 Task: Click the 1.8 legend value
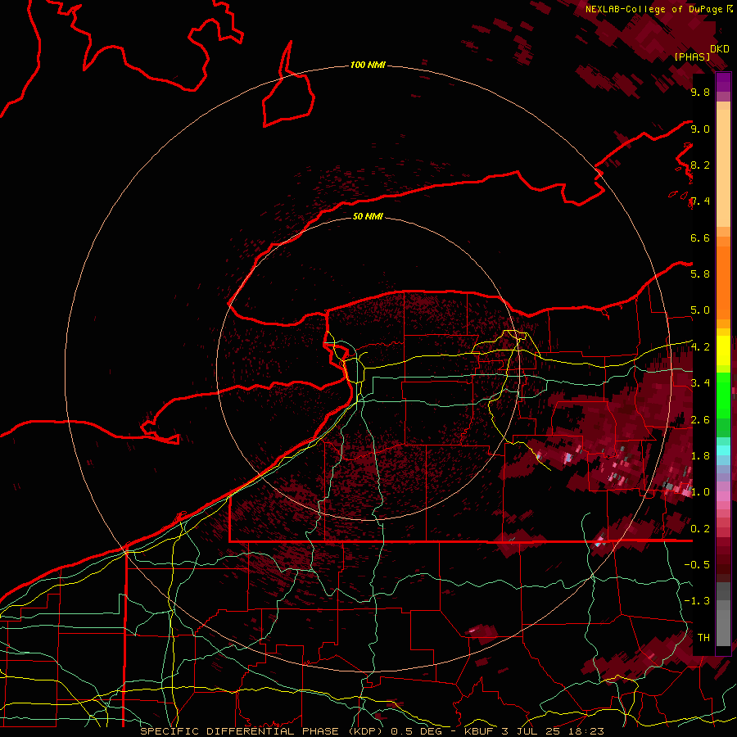point(700,456)
